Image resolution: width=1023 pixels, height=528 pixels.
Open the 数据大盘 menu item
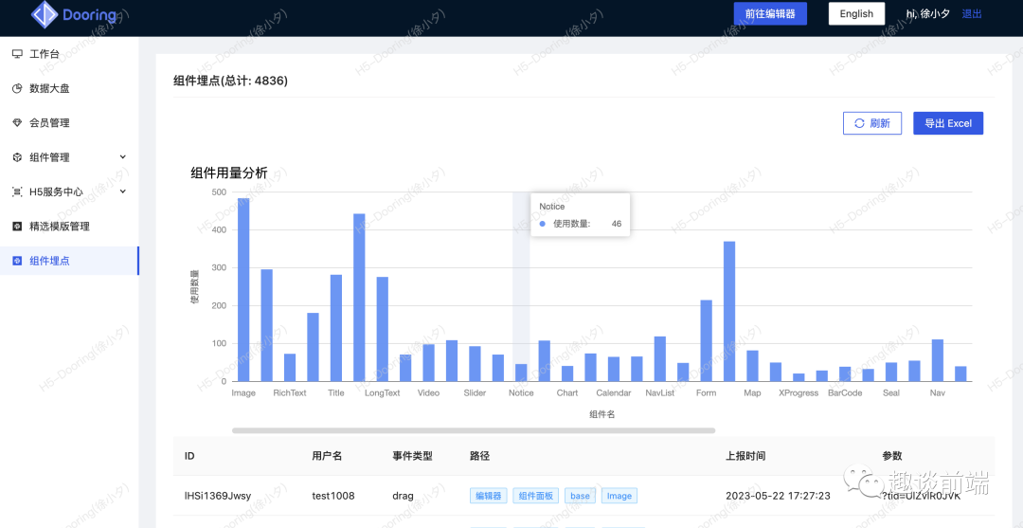[x=49, y=88]
